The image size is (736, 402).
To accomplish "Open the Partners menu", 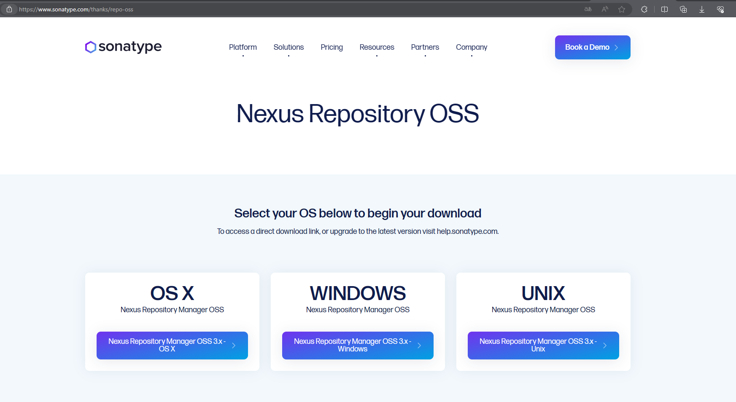I will pos(425,47).
